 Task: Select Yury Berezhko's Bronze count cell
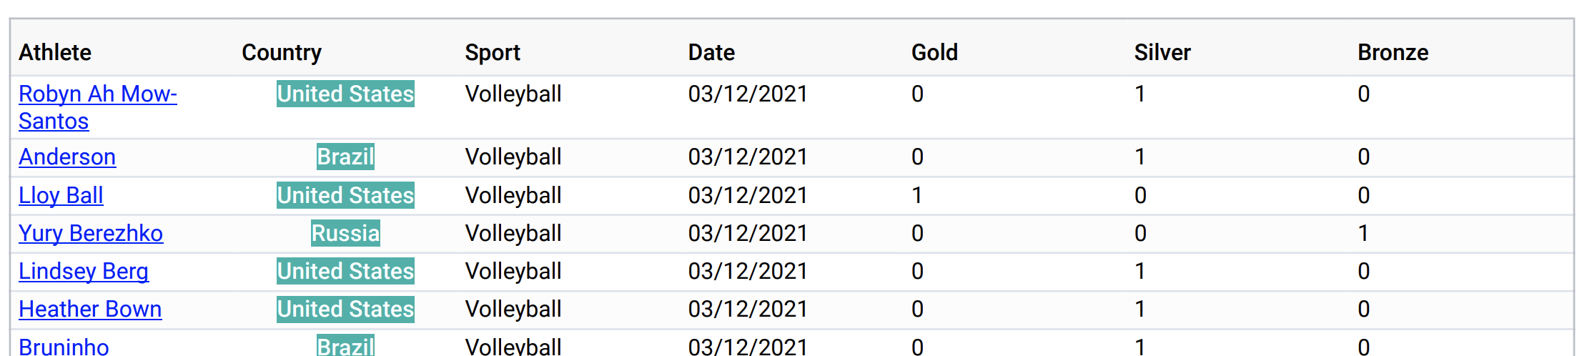point(1363,233)
